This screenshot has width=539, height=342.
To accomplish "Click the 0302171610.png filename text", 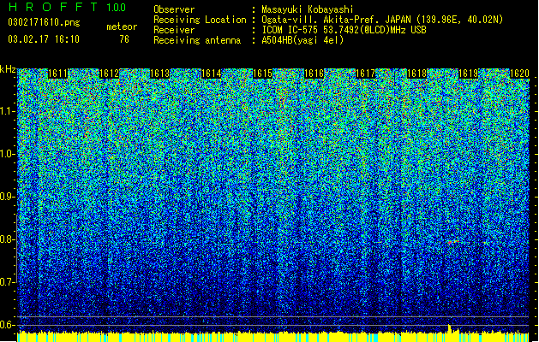I will click(44, 23).
